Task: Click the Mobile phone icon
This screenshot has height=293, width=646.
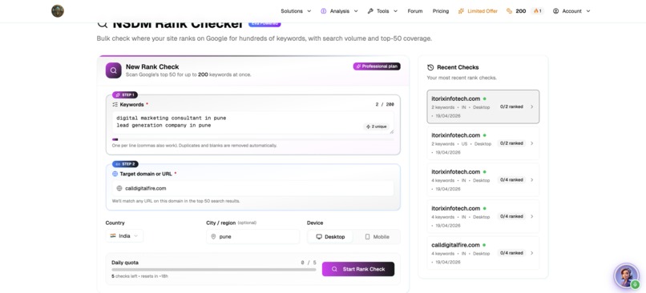Action: [368, 237]
